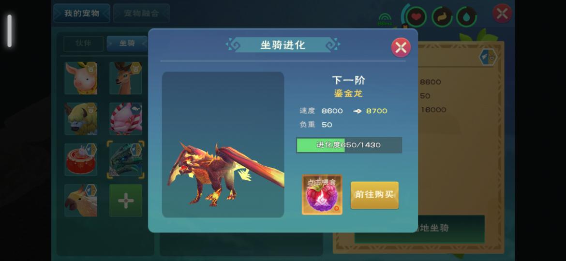Select the 坐骑 sub-tab
The image size is (566, 261).
coord(127,43)
